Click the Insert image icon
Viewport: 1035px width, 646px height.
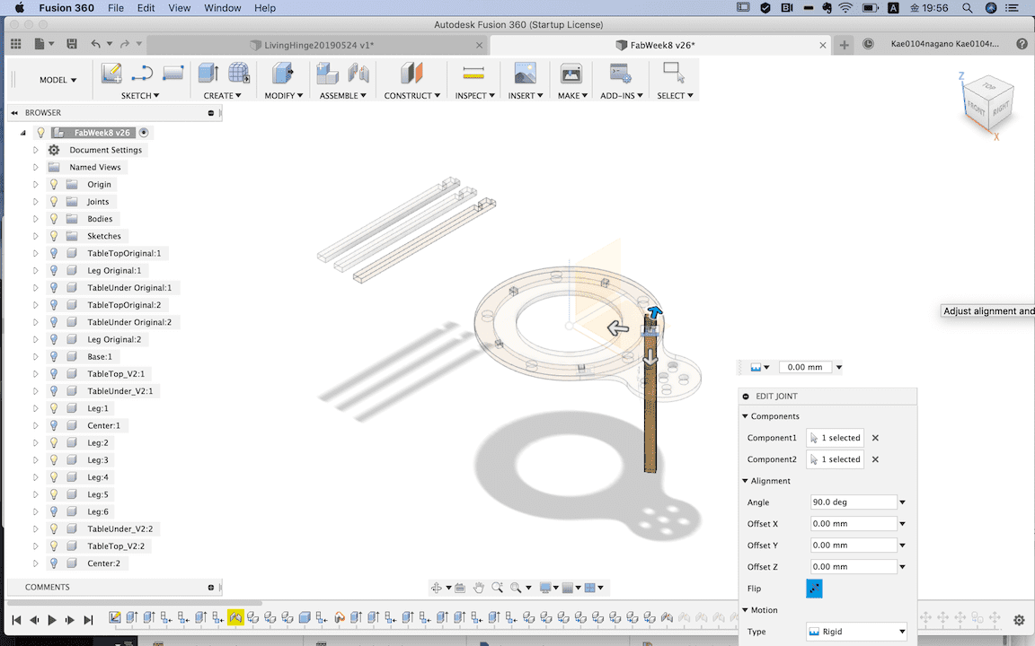(x=526, y=74)
